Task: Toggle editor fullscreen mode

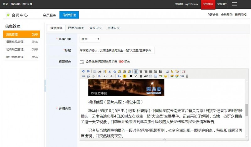Action: pos(184,71)
